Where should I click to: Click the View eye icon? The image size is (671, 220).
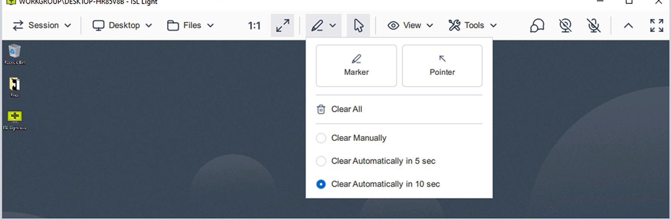(x=393, y=25)
